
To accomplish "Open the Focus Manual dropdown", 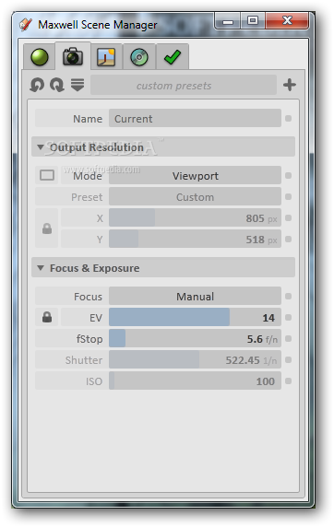I will tap(195, 296).
